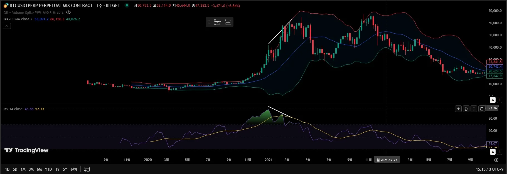Click the 39.07 RSI value tag

click(492, 144)
